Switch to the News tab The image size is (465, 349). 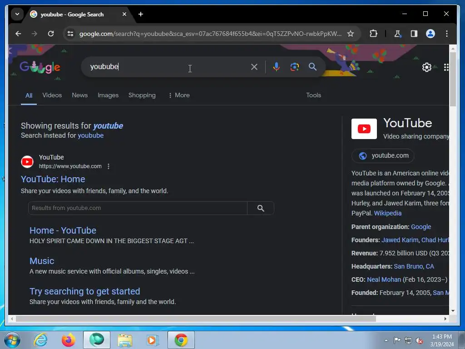[x=80, y=95]
